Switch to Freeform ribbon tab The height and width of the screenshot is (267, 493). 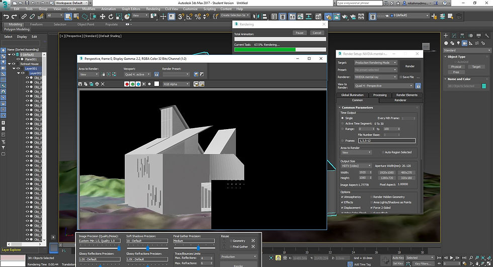pyautogui.click(x=36, y=24)
